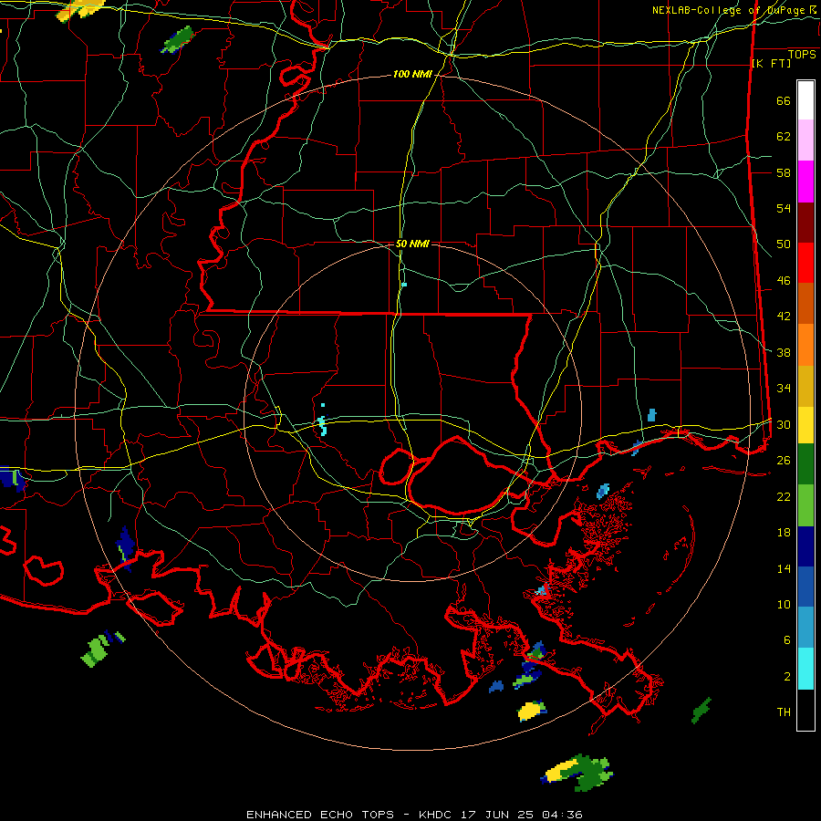This screenshot has height=821, width=821.
Task: Click the legend value "46"
Action: 784,281
